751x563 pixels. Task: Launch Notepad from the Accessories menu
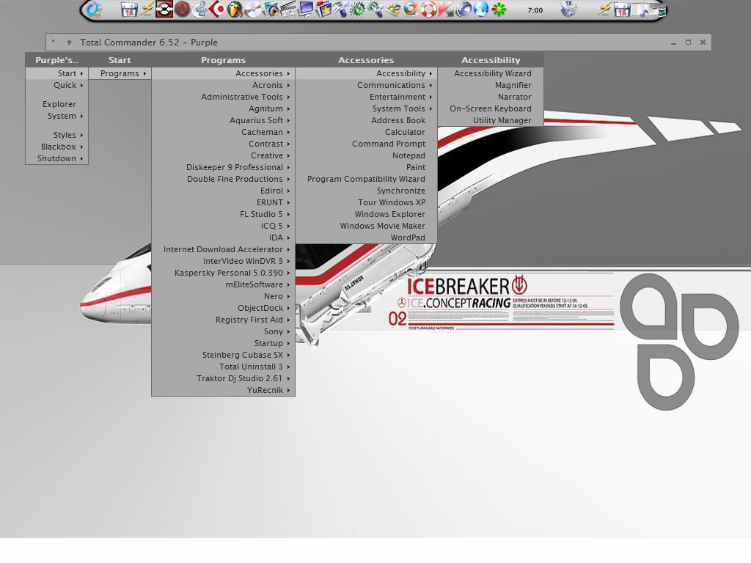click(366, 155)
